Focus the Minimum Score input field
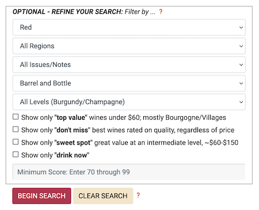This screenshot has height=210, width=259. [x=129, y=172]
